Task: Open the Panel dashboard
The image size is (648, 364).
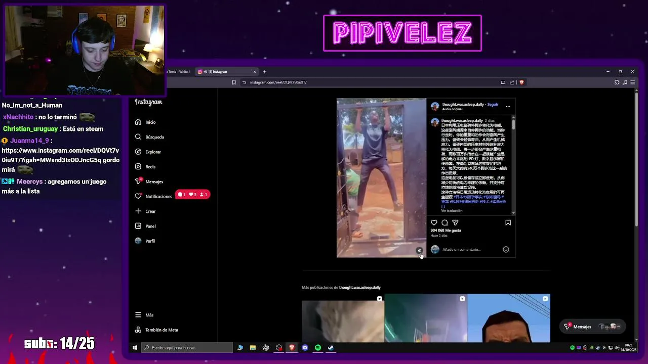Action: [145, 226]
